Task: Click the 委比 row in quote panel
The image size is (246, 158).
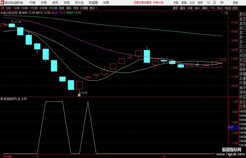Action: click(243, 14)
